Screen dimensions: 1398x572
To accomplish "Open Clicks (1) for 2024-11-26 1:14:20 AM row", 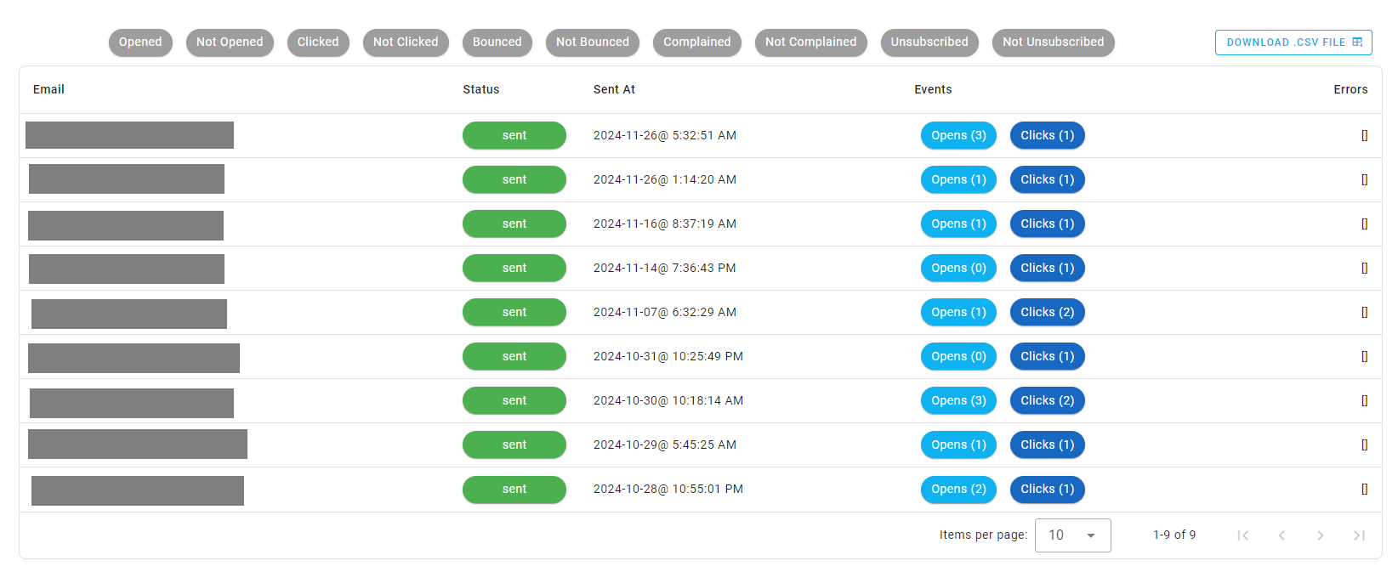I will pos(1048,179).
